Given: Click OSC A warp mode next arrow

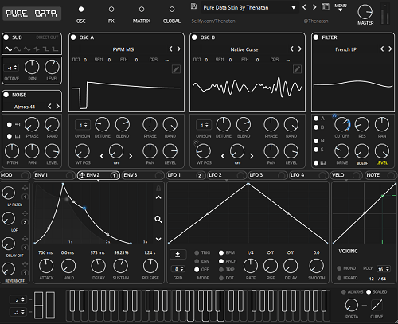Looking at the screenshot, I should 131,156.
